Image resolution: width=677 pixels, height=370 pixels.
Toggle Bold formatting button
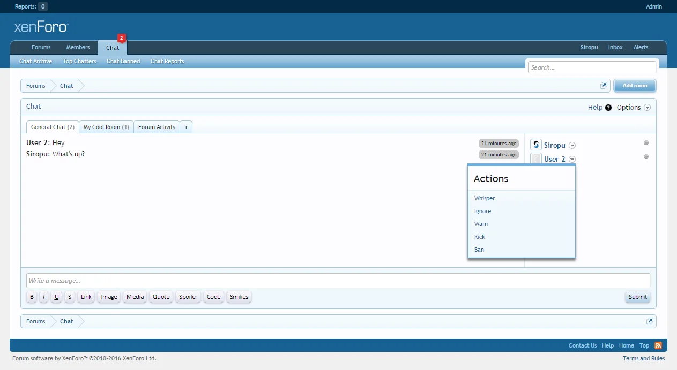32,297
